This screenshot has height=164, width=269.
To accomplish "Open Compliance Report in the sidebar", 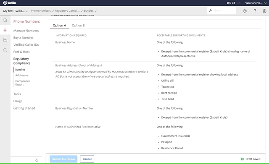I will [22, 83].
